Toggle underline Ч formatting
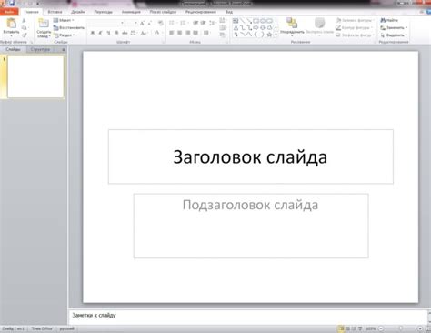The image size is (431, 333). point(108,33)
